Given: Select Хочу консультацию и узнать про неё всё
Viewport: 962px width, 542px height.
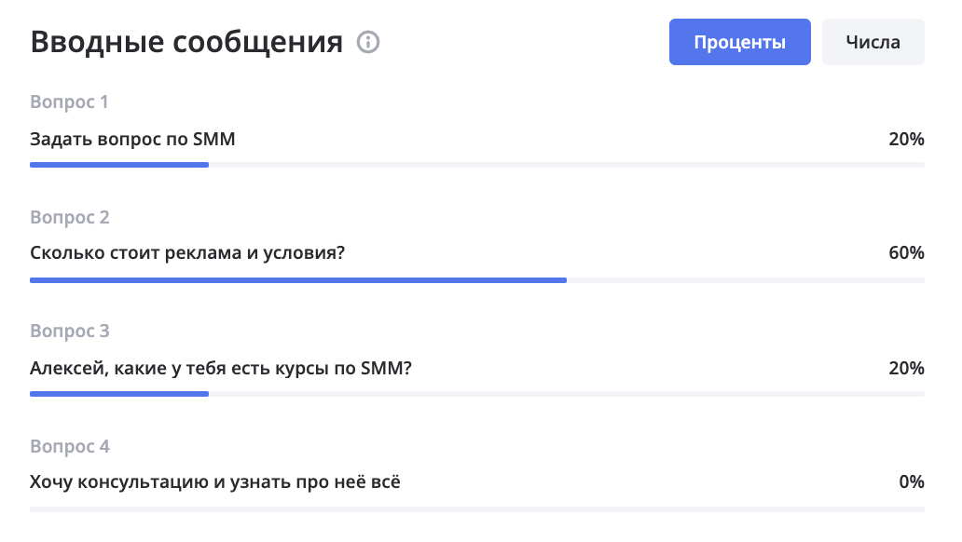Looking at the screenshot, I should point(215,481).
